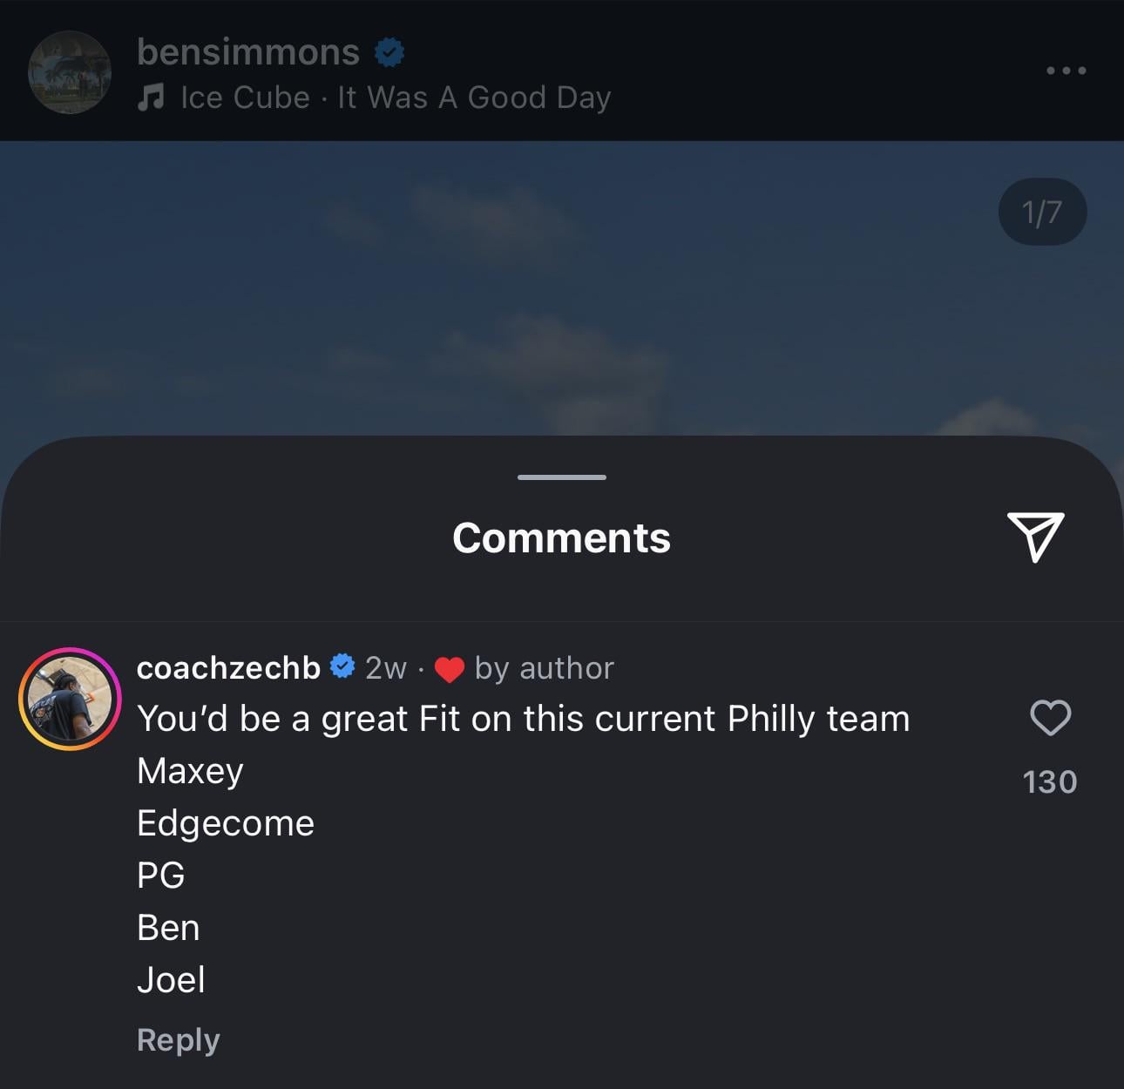Image resolution: width=1124 pixels, height=1089 pixels.
Task: Open the coachzechb username profile
Action: (228, 667)
